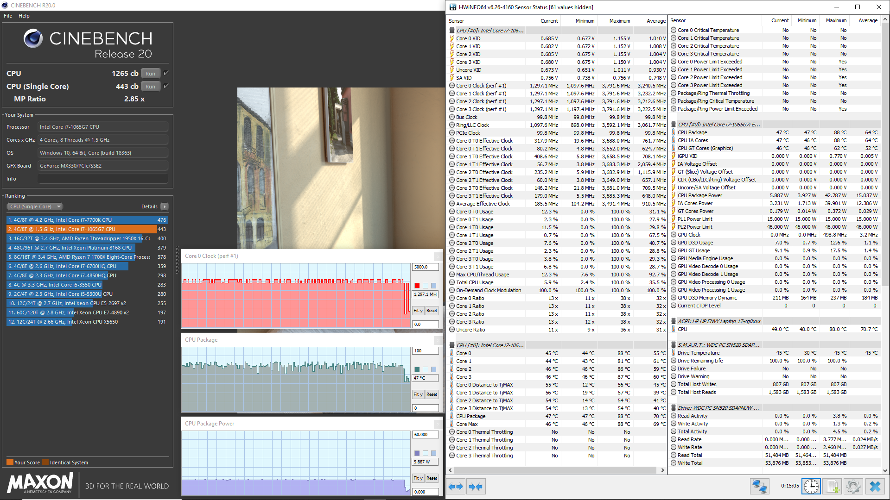Click the red color swatch on Core 0 Clock graph
Viewport: 890px width, 500px height.
coord(417,286)
